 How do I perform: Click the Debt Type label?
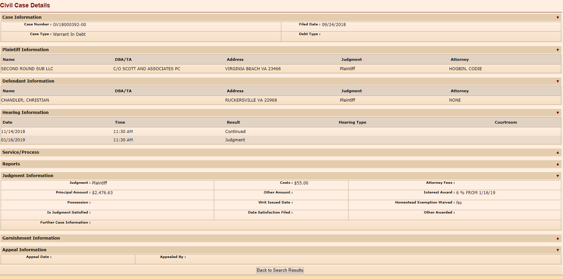click(x=310, y=34)
